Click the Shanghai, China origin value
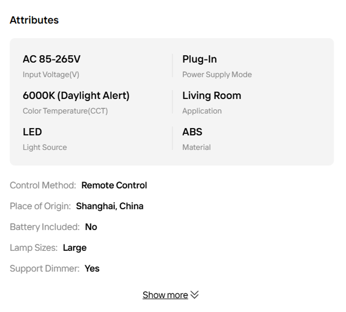 pyautogui.click(x=109, y=206)
